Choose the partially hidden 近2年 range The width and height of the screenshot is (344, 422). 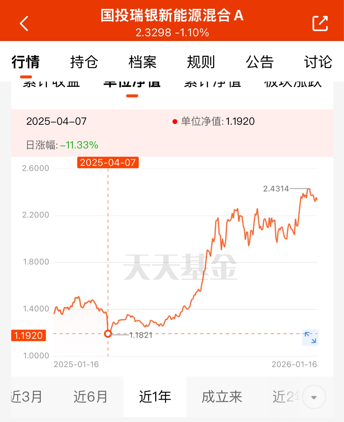coord(287,397)
